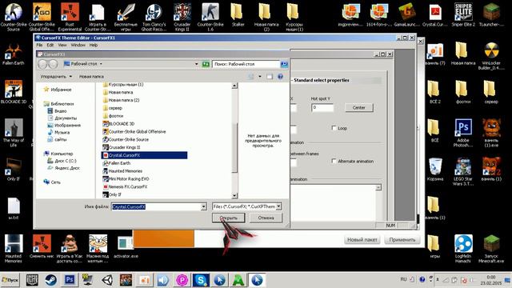This screenshot has width=512, height=288.
Task: Click file list scrollbar down arrow
Action: click(x=234, y=195)
